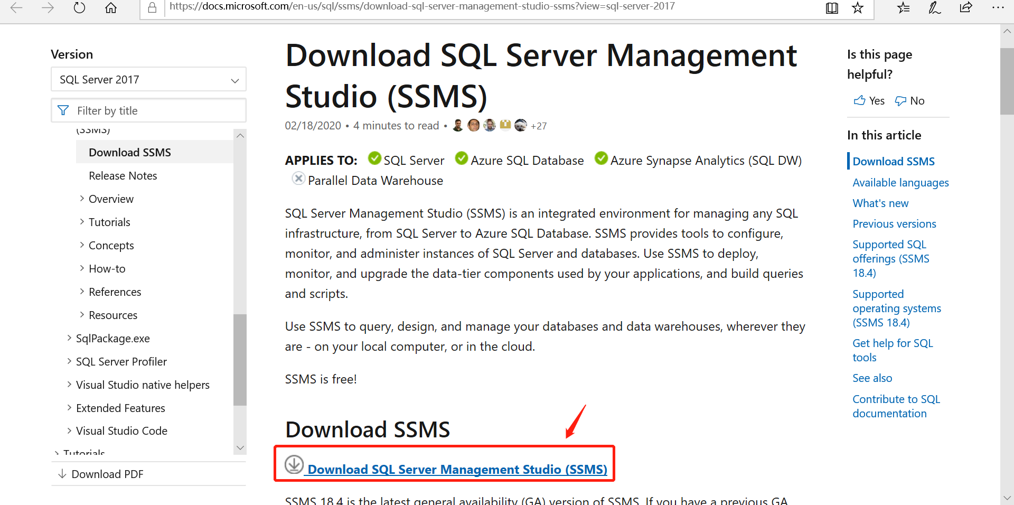Viewport: 1014px width, 505px height.
Task: Click the filter funnel icon
Action: 63,110
